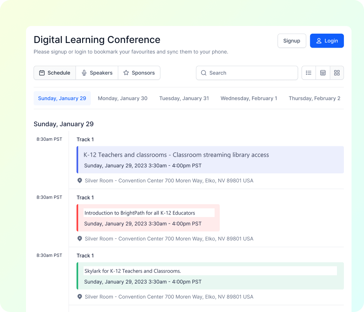Select Wednesday, February 1 day tab
Image resolution: width=364 pixels, height=312 pixels.
tap(249, 98)
